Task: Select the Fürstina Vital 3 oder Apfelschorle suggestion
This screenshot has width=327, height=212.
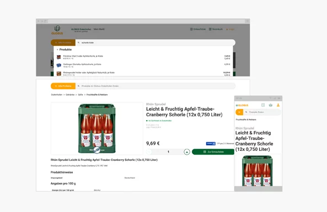Action: click(143, 57)
